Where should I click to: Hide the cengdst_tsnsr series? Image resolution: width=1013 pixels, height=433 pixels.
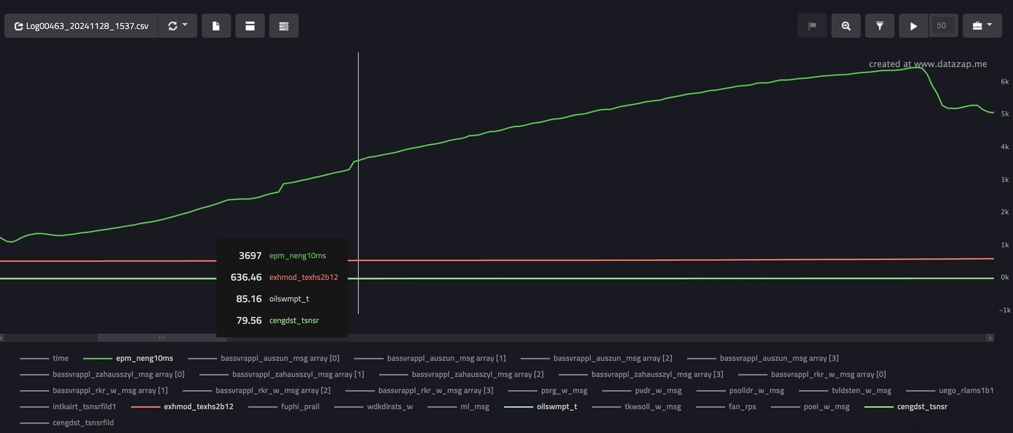(906, 407)
